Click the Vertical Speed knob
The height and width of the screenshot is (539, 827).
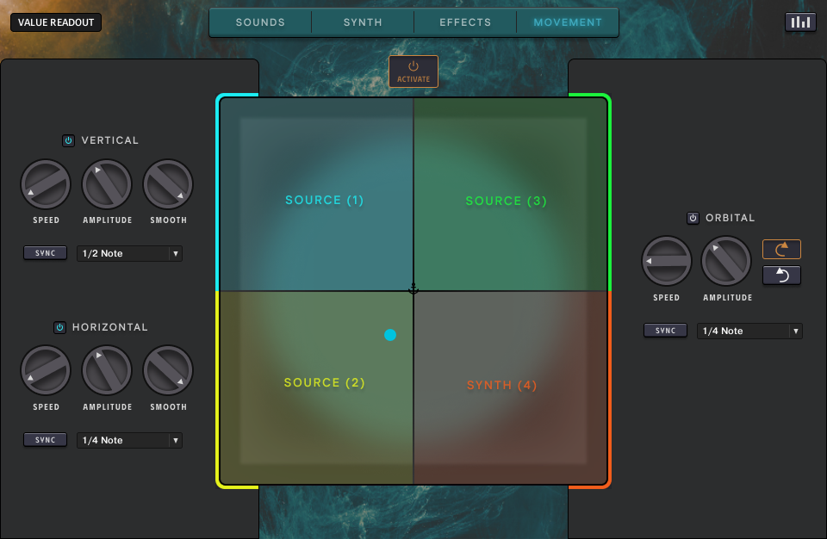point(46,184)
